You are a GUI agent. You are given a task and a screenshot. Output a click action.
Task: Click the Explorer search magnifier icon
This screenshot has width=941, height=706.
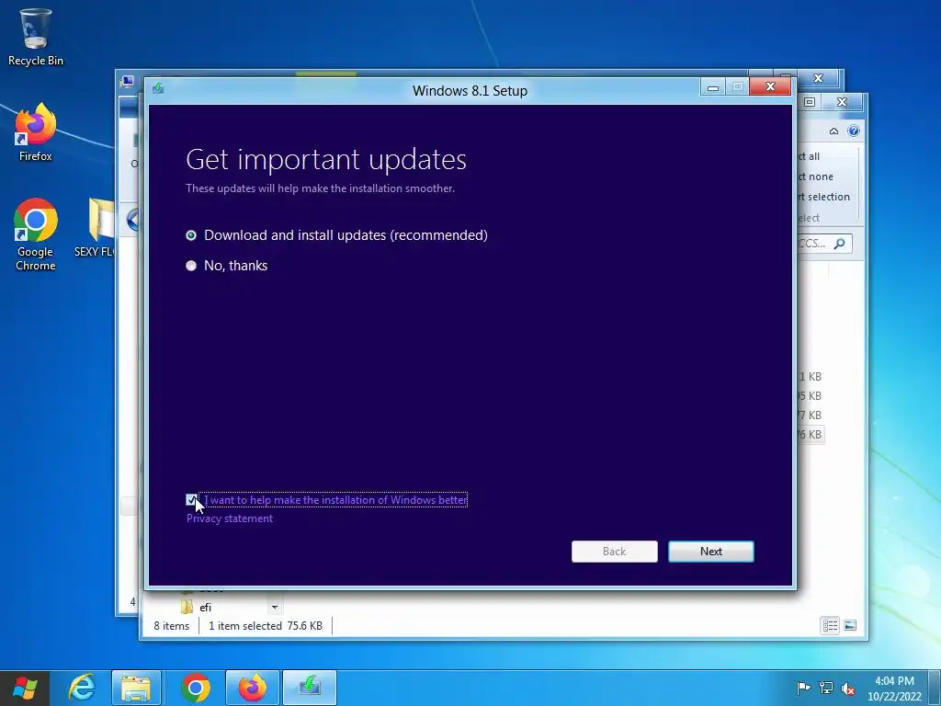(840, 243)
